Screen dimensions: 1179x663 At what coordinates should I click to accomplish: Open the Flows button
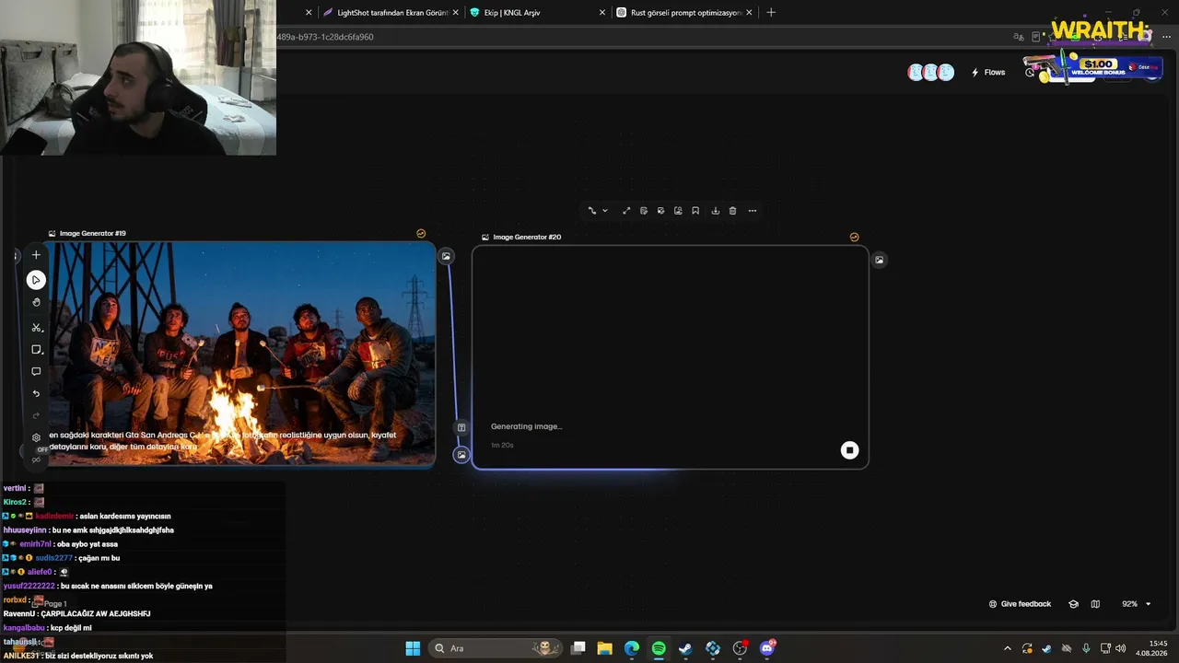click(988, 73)
